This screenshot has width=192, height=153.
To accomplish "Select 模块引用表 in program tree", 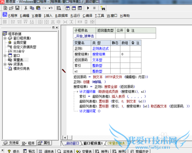I will tap(22, 68).
